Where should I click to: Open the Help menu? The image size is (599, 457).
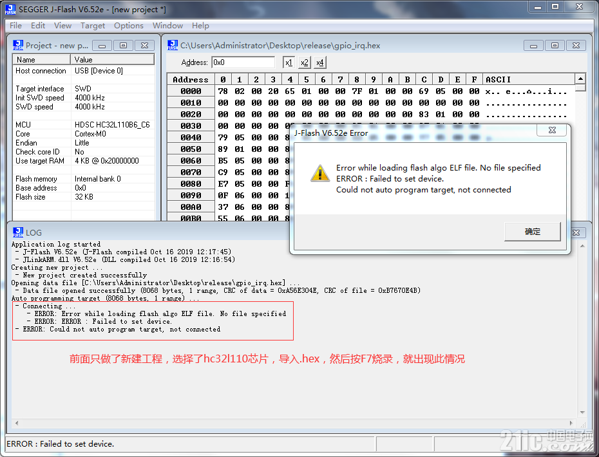click(200, 26)
